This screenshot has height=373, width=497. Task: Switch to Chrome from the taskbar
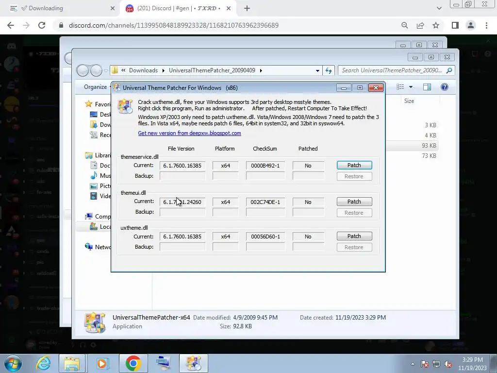click(133, 363)
